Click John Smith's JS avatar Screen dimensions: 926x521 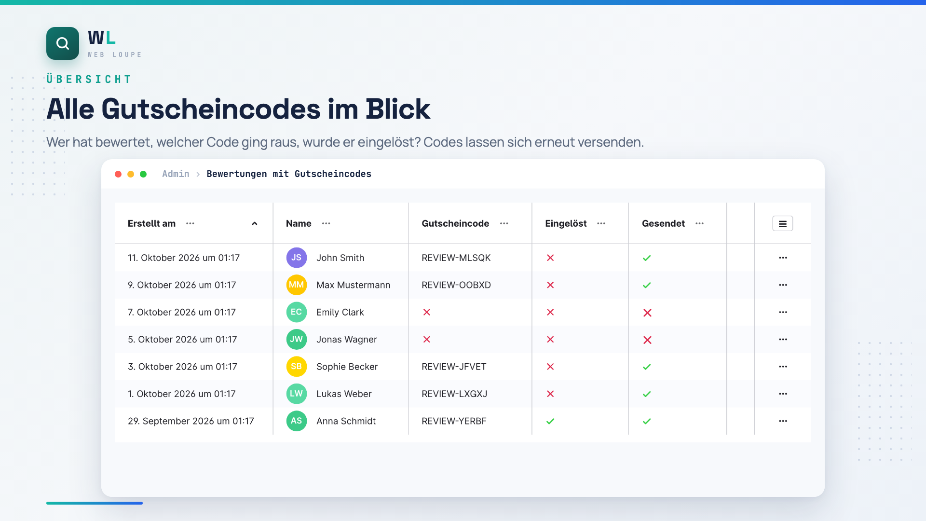point(297,258)
